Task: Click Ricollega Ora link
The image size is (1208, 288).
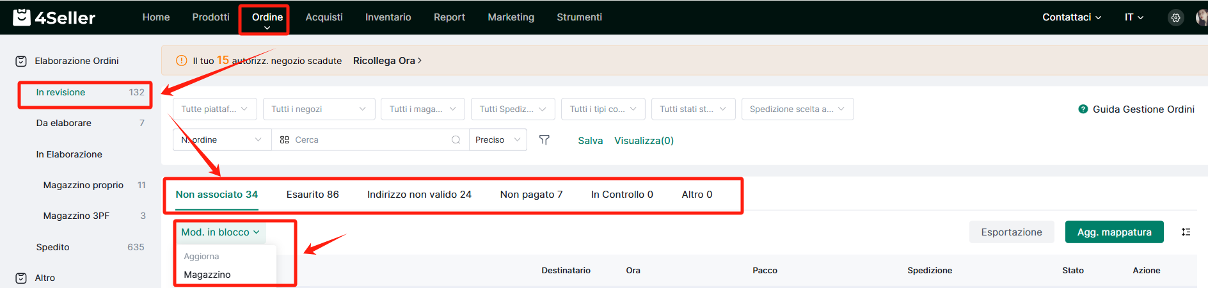Action: click(387, 61)
